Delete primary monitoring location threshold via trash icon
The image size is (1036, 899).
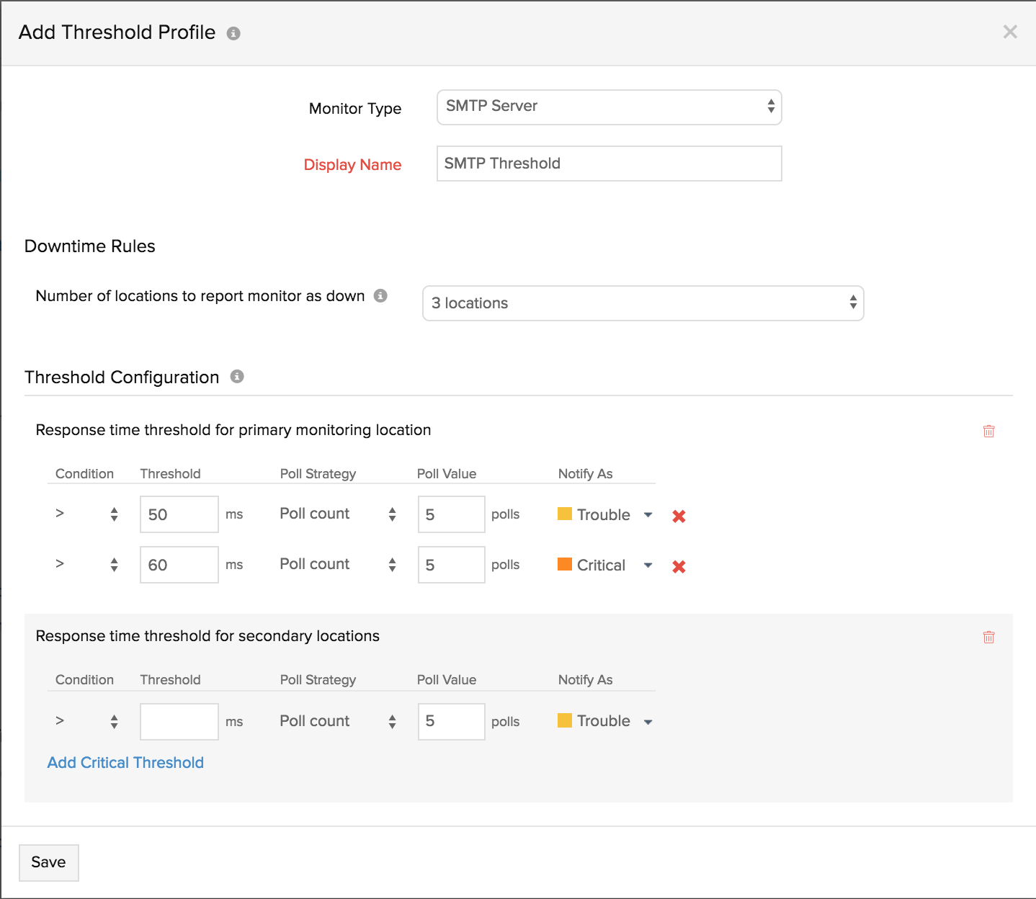point(988,431)
